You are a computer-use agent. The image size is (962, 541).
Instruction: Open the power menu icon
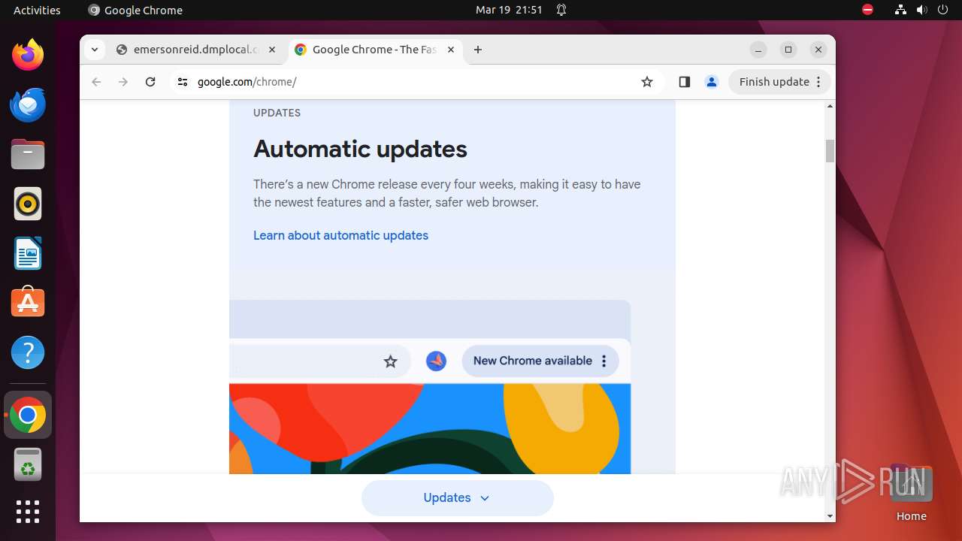coord(942,10)
